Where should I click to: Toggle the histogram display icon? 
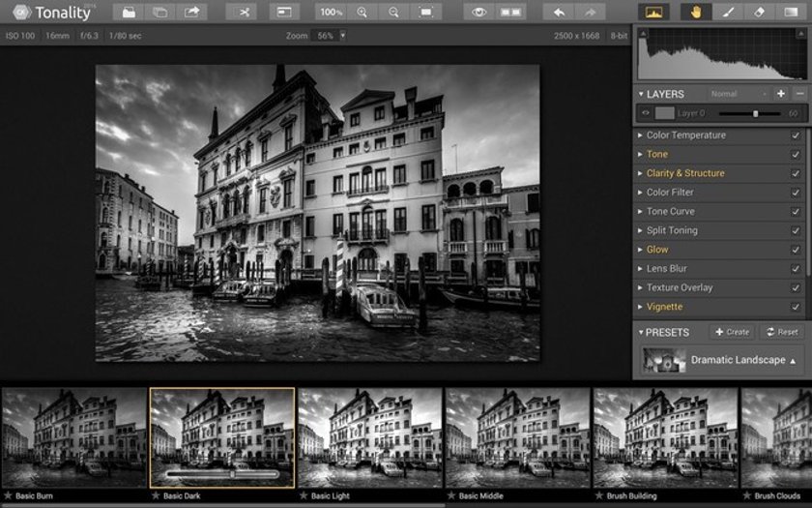pos(653,12)
